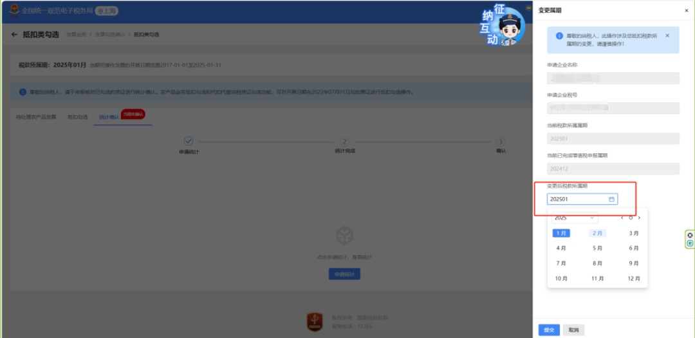
Task: Open the 待处理农产品发票 tab
Action: click(36, 117)
